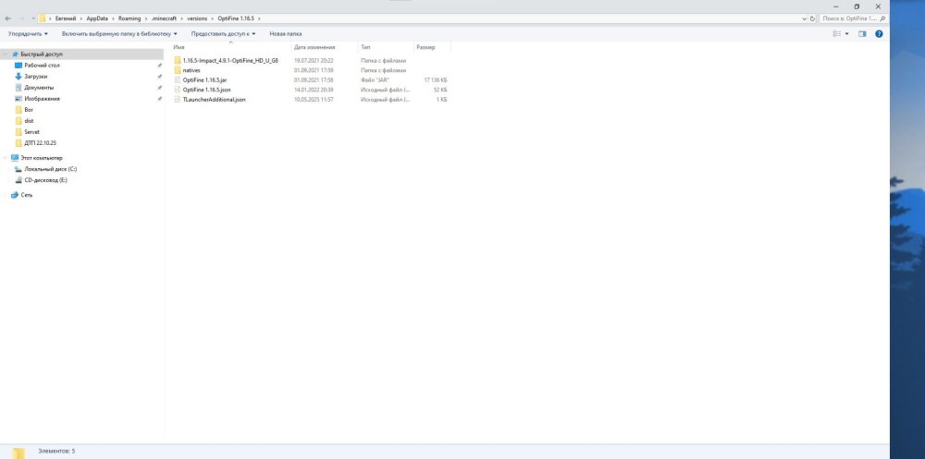Open 'Загрузки' in the sidebar
The width and height of the screenshot is (925, 459).
[x=36, y=77]
